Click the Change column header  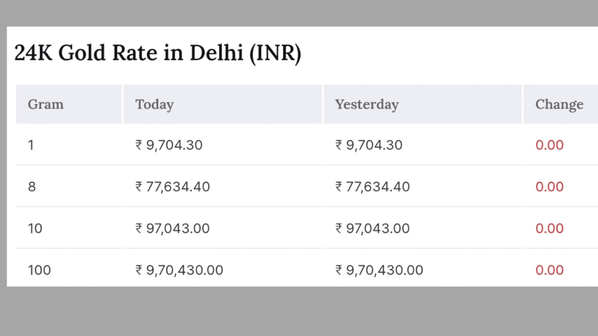click(x=559, y=104)
